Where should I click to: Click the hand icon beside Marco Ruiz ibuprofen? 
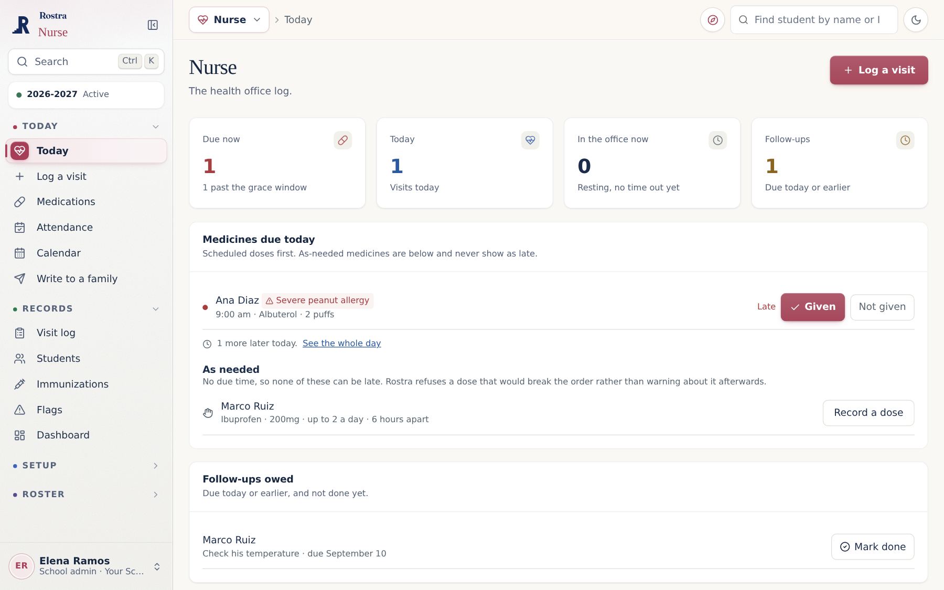point(208,413)
